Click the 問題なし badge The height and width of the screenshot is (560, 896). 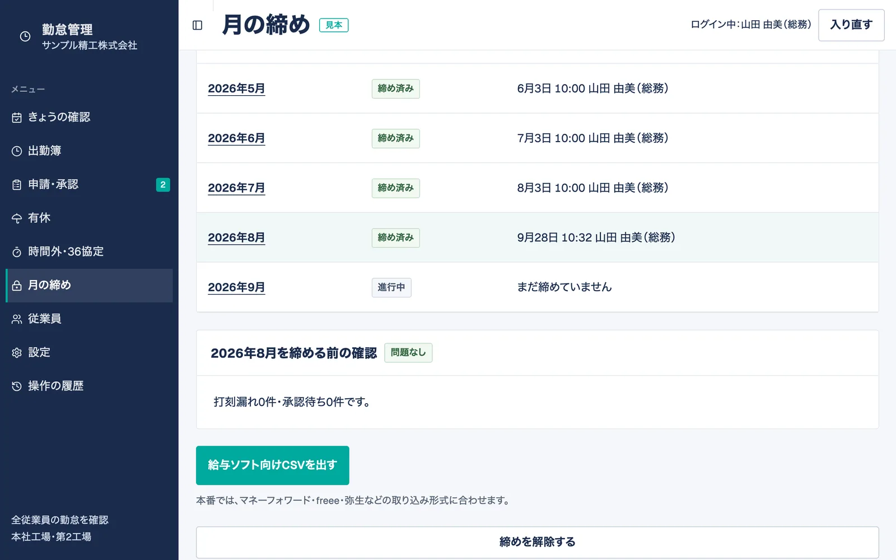[408, 353]
